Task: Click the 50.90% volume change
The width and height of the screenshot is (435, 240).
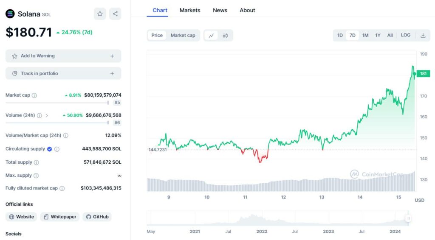Action: click(73, 115)
